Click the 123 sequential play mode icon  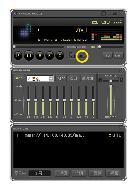click(95, 22)
